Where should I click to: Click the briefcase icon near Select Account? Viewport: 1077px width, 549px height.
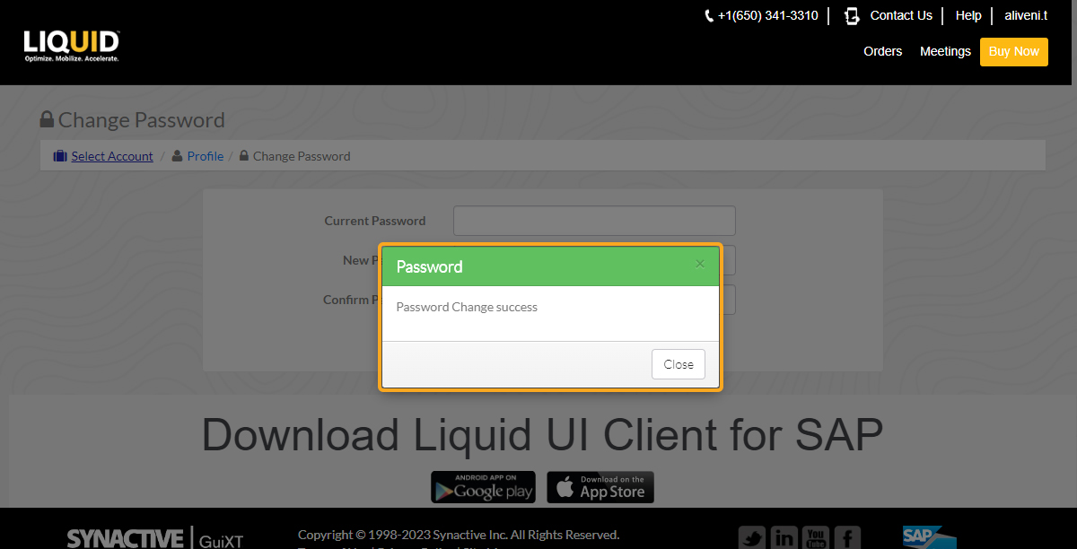coord(60,156)
